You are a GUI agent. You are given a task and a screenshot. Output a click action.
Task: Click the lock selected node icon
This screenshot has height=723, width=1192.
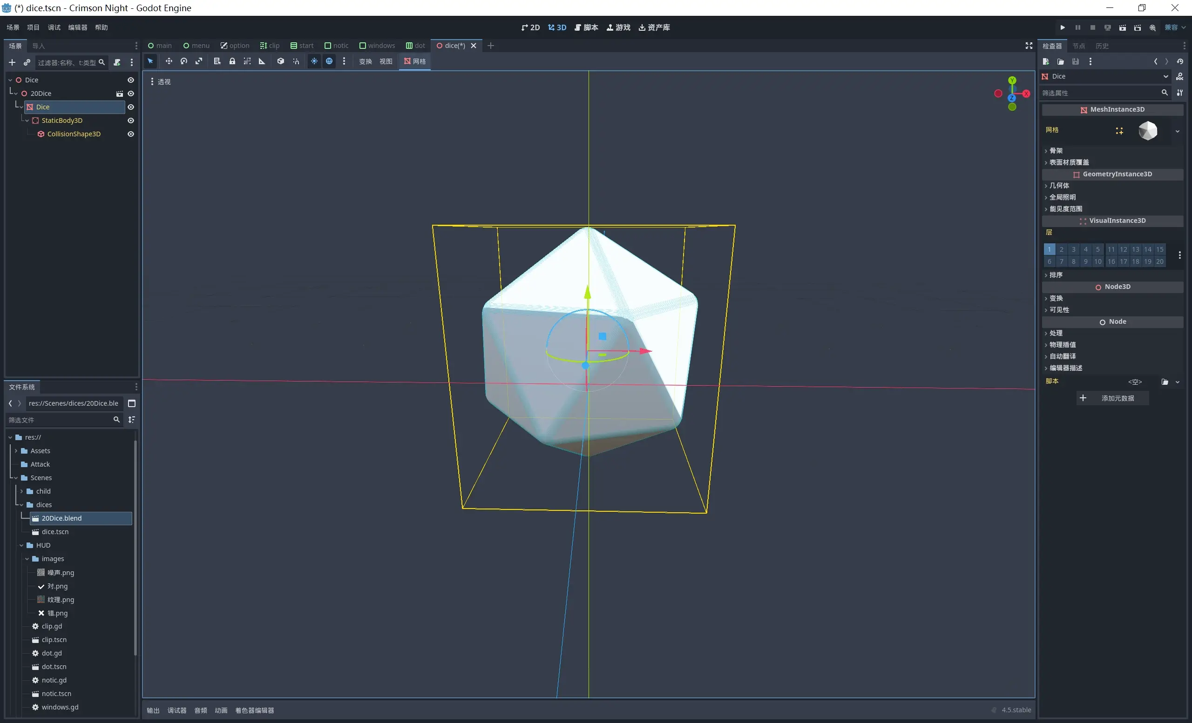(232, 61)
